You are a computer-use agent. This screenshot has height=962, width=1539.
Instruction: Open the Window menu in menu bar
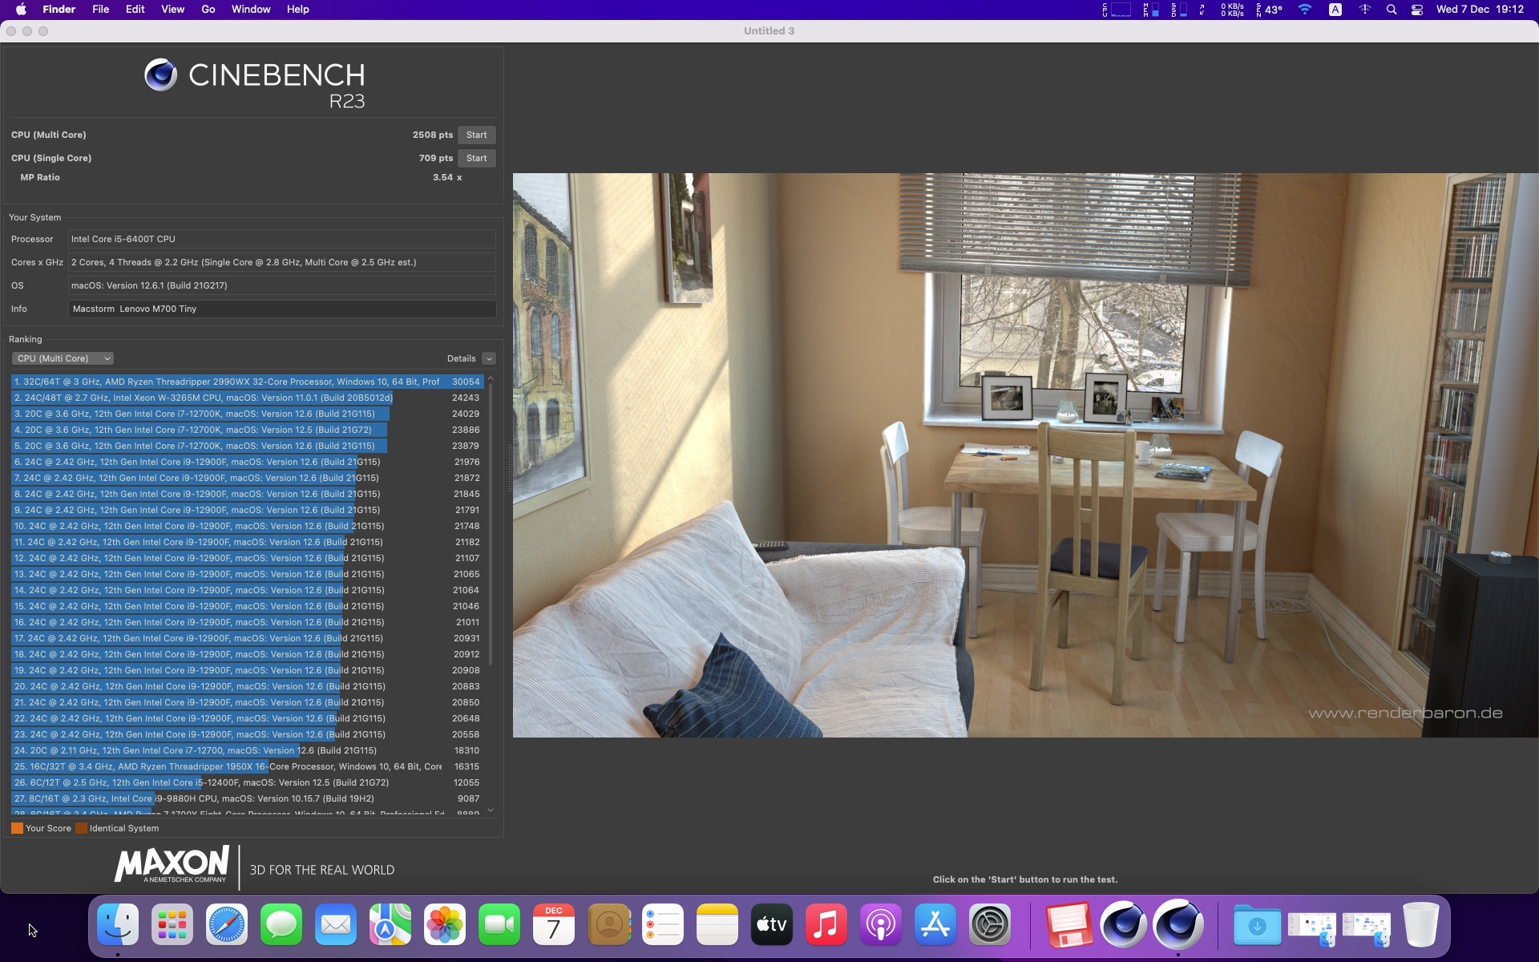pyautogui.click(x=251, y=10)
